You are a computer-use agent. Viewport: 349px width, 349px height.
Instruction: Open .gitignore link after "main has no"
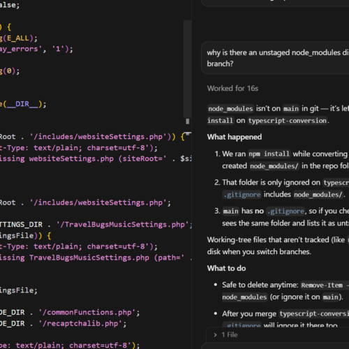coord(285,211)
